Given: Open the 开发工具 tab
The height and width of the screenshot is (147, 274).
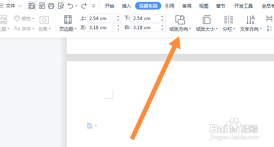Looking at the screenshot, I should tap(244, 6).
